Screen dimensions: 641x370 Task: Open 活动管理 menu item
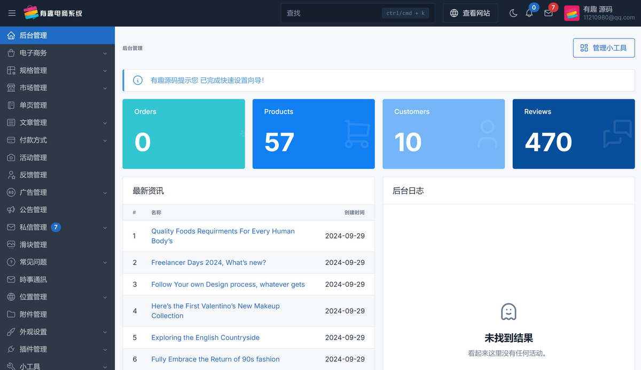pos(57,158)
